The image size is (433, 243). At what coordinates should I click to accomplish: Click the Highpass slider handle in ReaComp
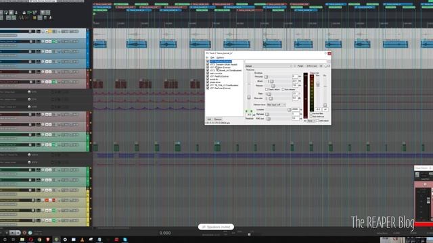click(267, 114)
